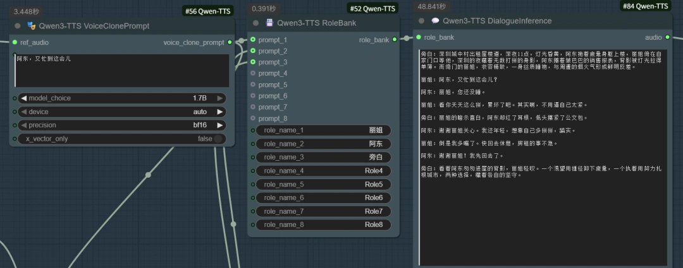The image size is (683, 268).
Task: Open the precision bf16 dropdown
Action: click(x=122, y=125)
